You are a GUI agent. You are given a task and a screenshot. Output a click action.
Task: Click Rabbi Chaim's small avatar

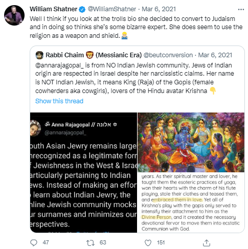(x=39, y=55)
